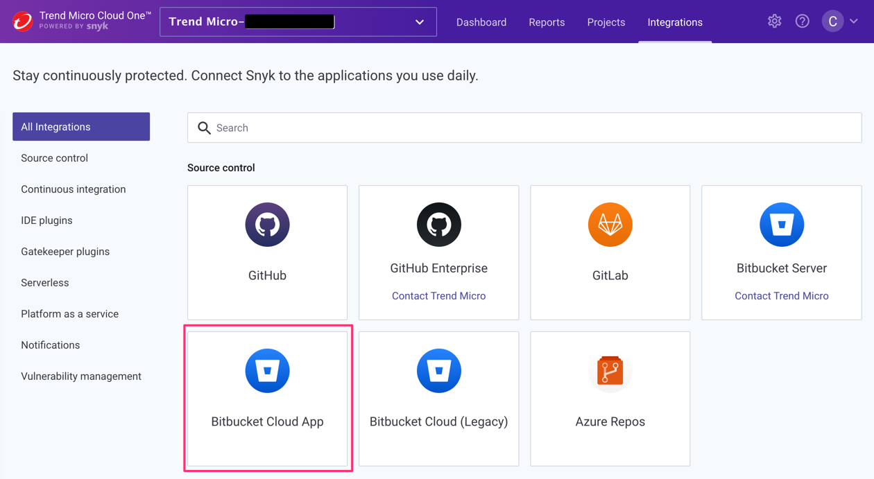
Task: Open the Reports tab
Action: [547, 22]
